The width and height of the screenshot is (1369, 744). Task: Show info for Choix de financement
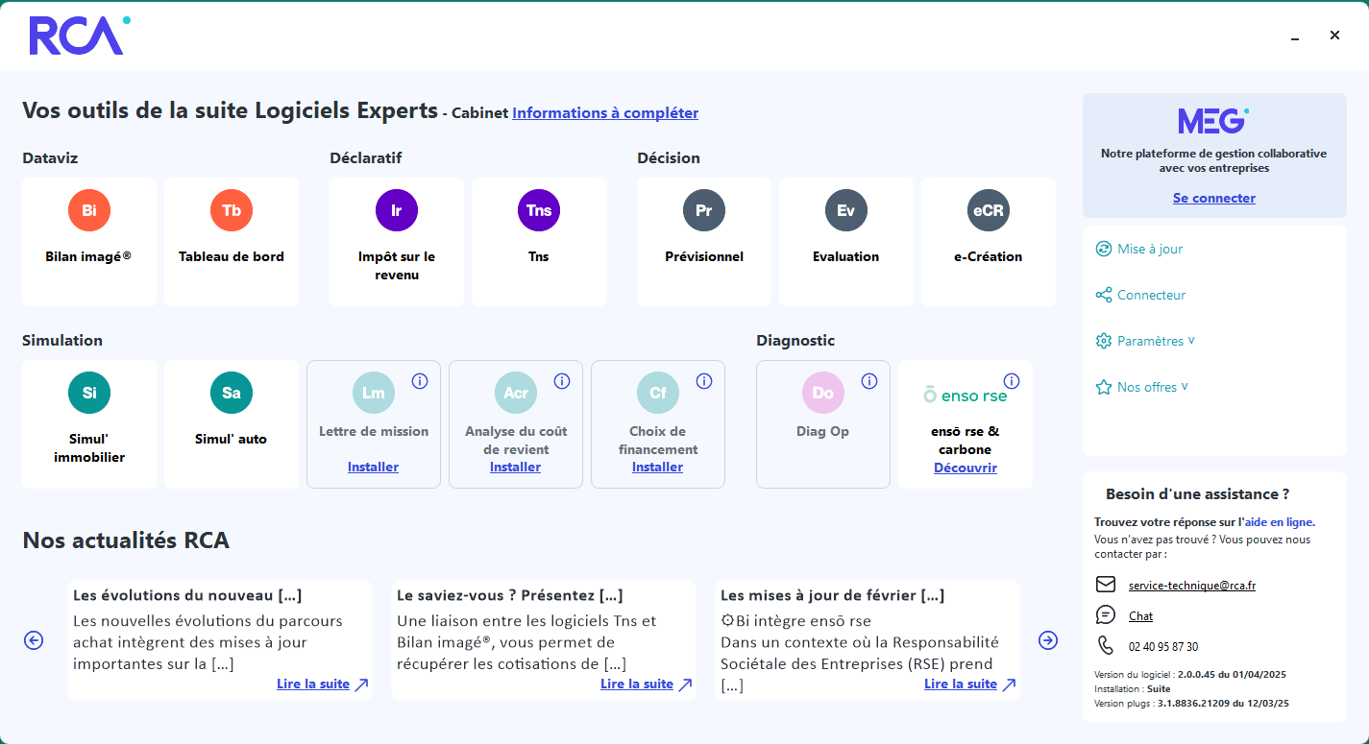pyautogui.click(x=704, y=381)
